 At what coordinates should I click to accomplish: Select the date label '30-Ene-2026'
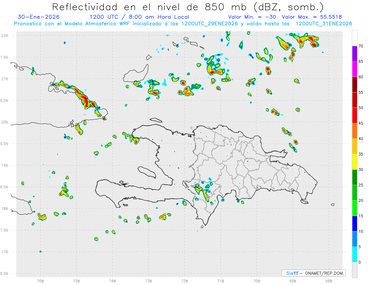coord(39,17)
